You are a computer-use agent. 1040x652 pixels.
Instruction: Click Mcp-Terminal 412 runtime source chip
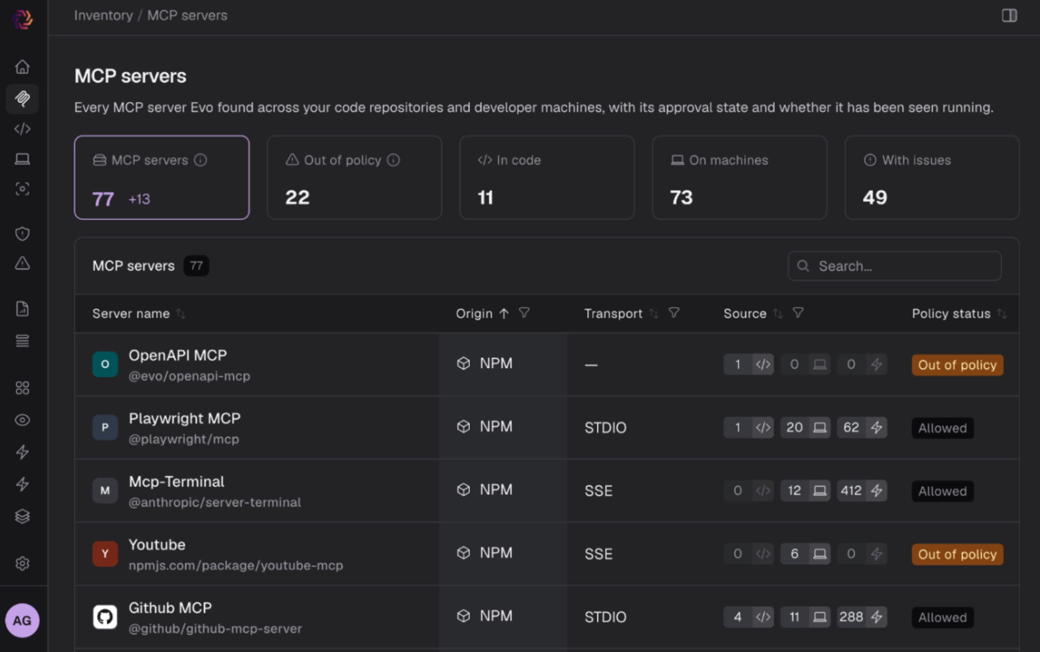pyautogui.click(x=862, y=490)
